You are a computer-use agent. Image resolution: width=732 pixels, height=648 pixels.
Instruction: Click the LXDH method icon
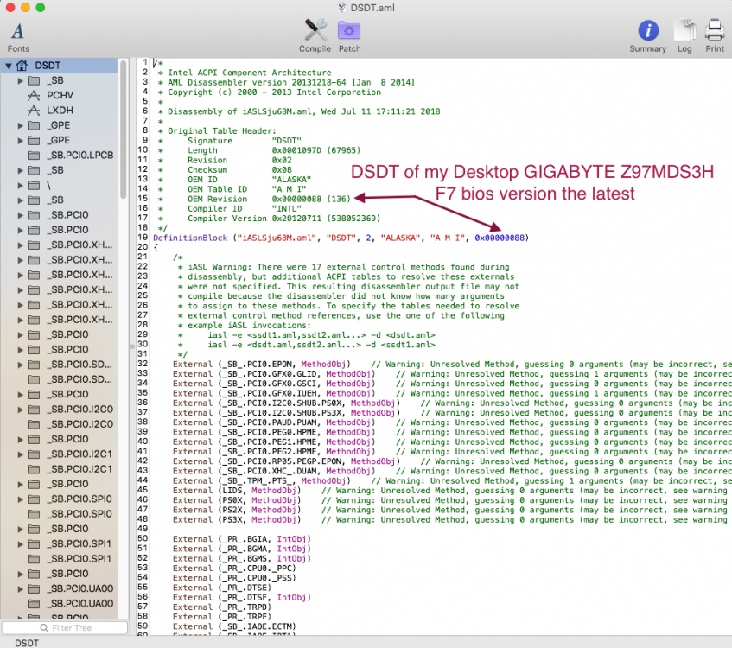click(x=33, y=111)
